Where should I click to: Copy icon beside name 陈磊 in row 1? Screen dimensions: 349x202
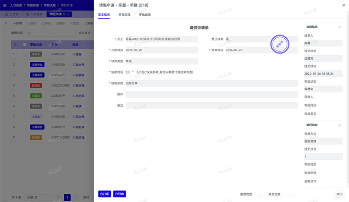[x=74, y=54]
